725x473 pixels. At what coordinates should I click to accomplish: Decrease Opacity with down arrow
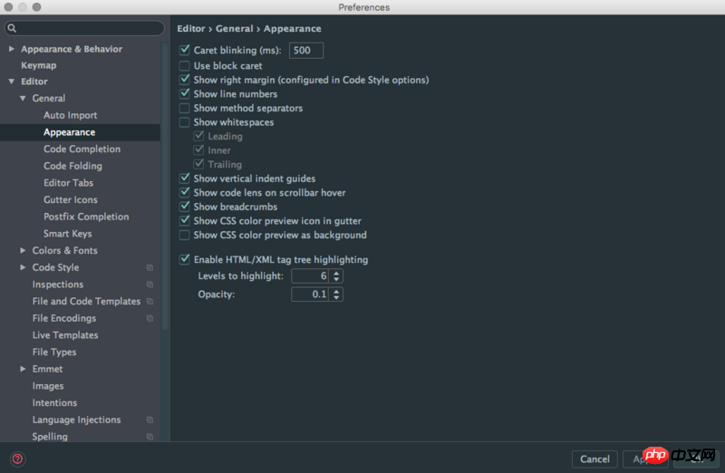336,297
